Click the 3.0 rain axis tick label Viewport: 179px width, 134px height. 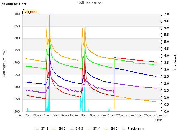(166, 70)
